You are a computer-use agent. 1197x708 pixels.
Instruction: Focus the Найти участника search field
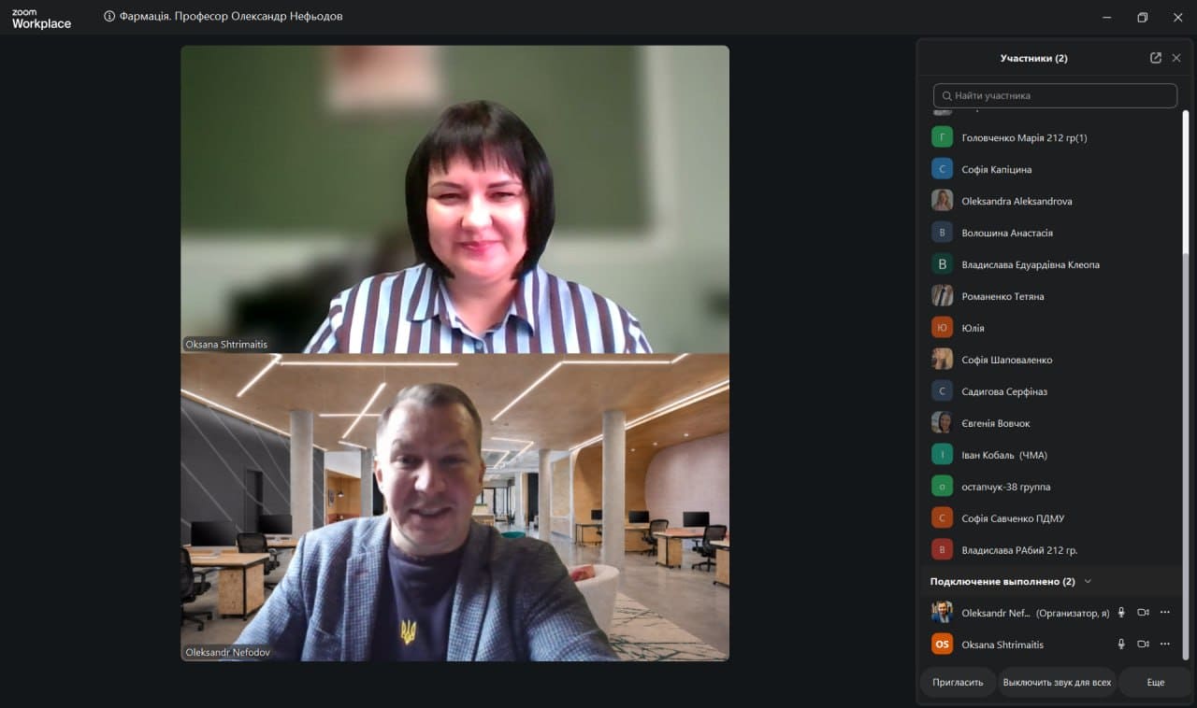[x=1055, y=95]
